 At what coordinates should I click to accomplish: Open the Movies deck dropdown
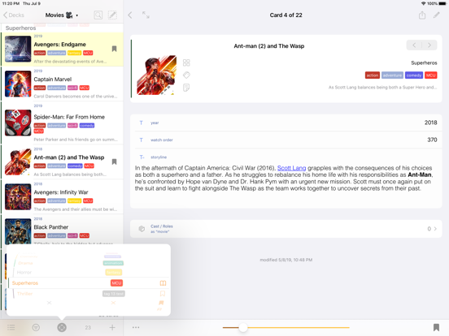click(62, 15)
